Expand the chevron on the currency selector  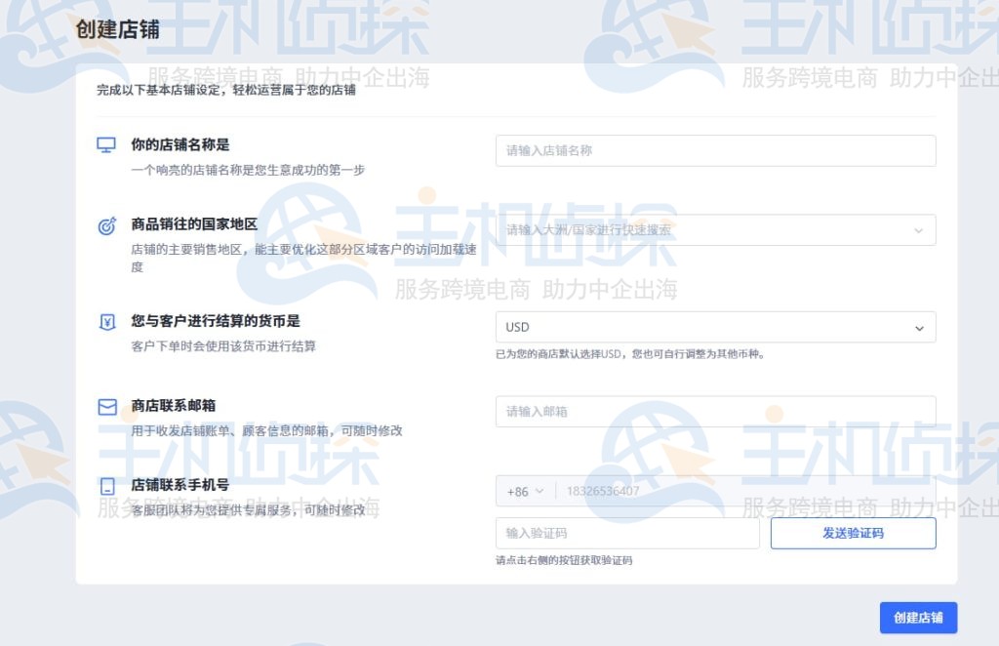918,327
